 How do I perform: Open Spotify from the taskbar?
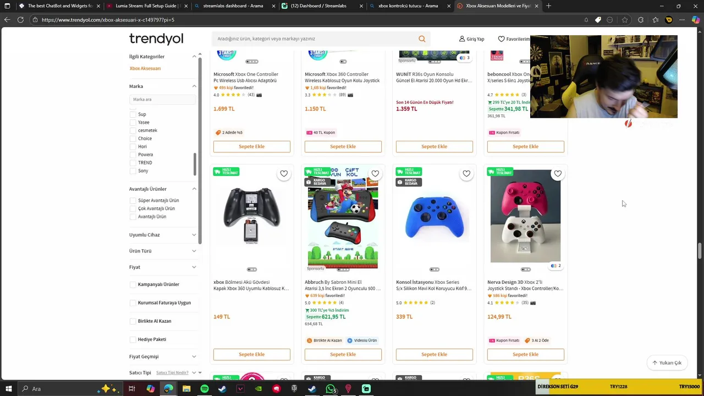pos(205,389)
